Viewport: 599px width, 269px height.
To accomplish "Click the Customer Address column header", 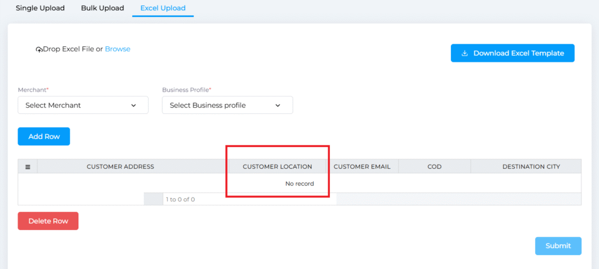I will click(x=121, y=167).
